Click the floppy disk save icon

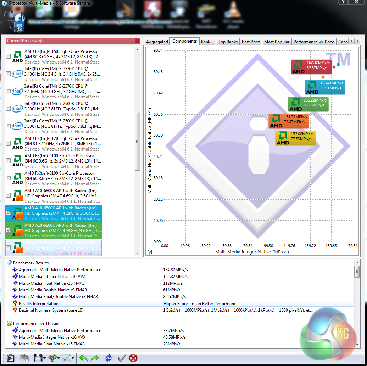(x=38, y=358)
